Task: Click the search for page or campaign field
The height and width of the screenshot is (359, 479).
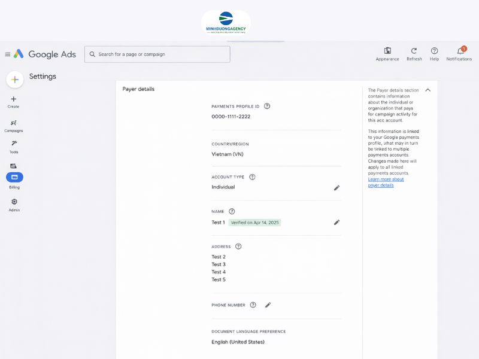Action: click(x=157, y=54)
